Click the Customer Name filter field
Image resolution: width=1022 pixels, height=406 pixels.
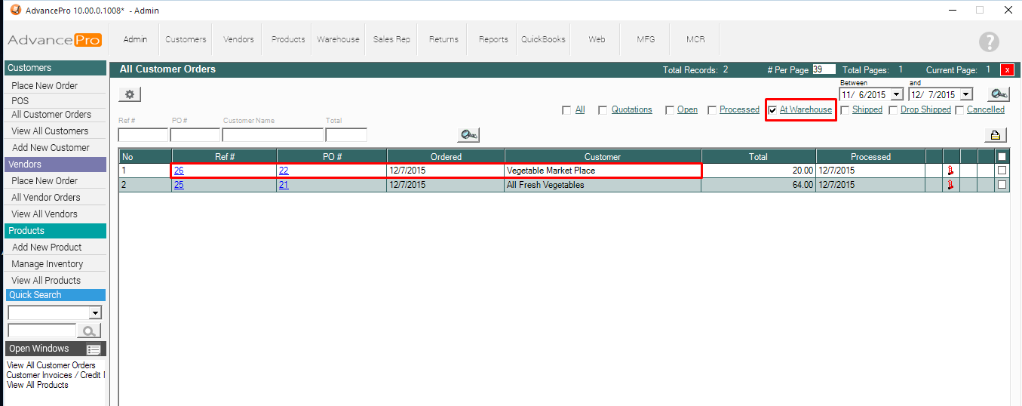click(272, 135)
